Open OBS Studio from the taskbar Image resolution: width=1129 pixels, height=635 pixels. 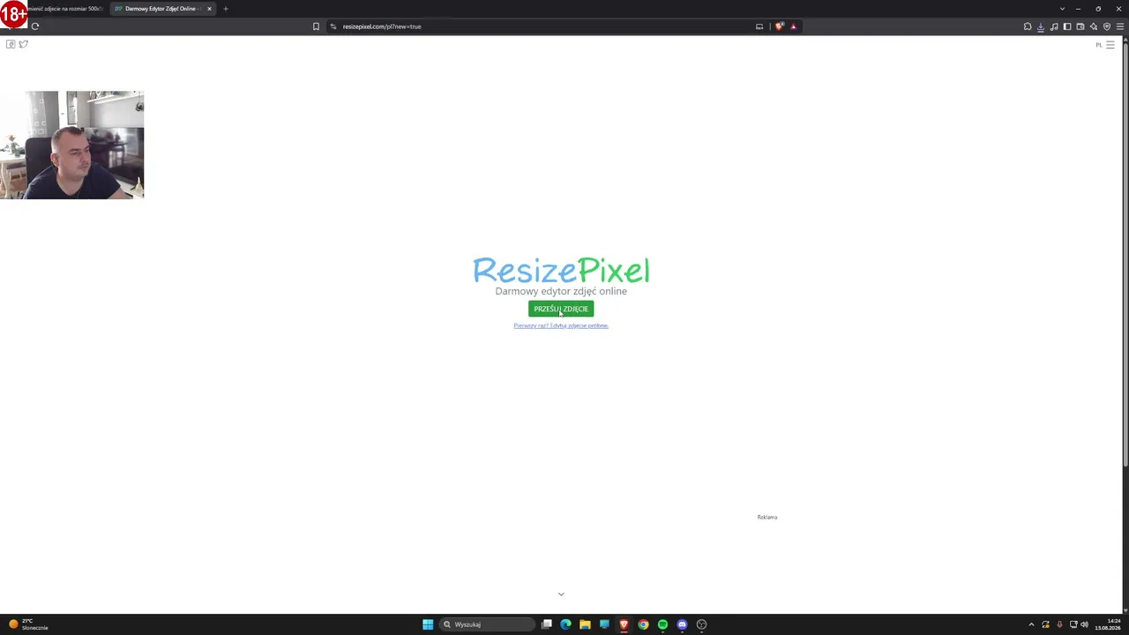(x=701, y=624)
